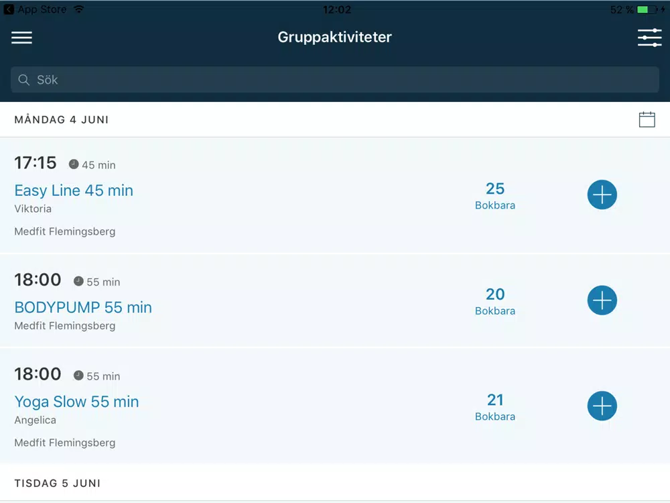The height and width of the screenshot is (503, 670).
Task: Select the 20 Bokbara availability
Action: [495, 302]
